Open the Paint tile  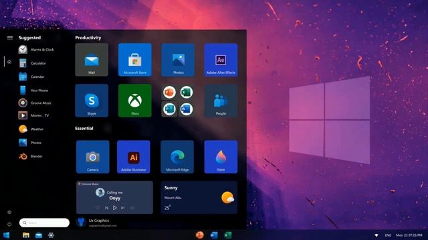(x=221, y=157)
